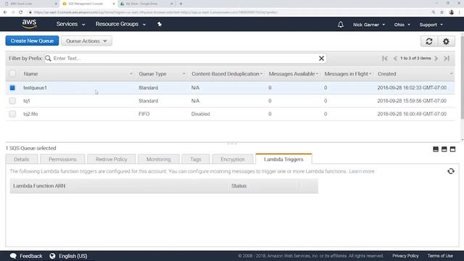The height and width of the screenshot is (261, 464).
Task: Click browser zoom magnifier icon
Action: [x=434, y=12]
